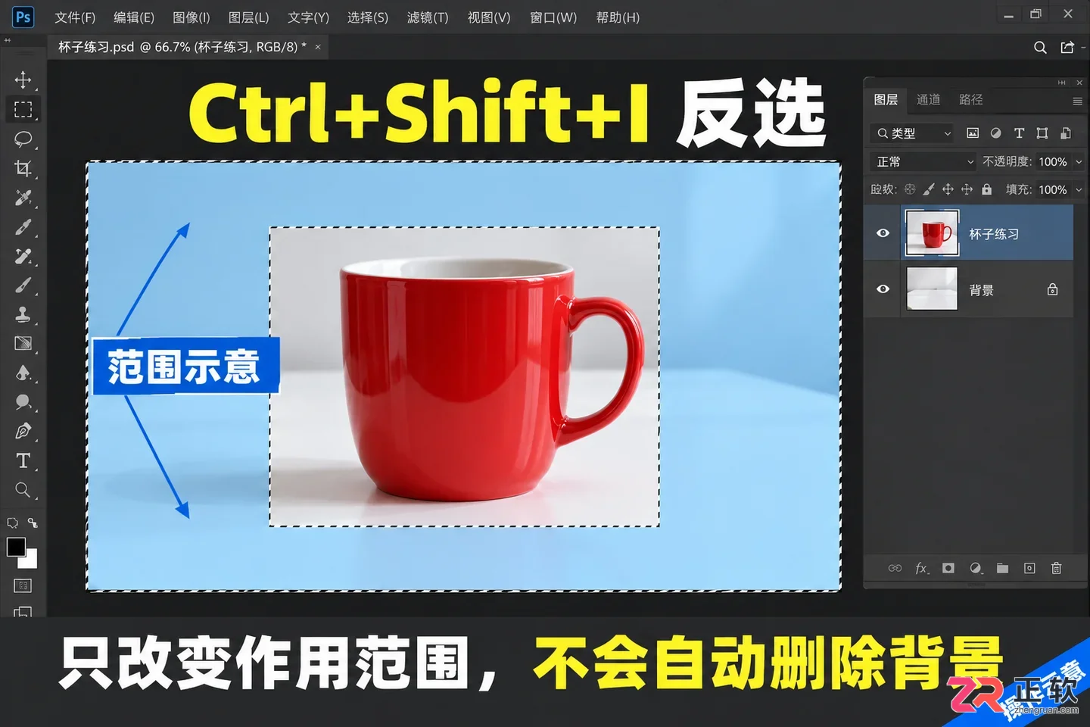
Task: Select the Clone Stamp tool
Action: (23, 314)
